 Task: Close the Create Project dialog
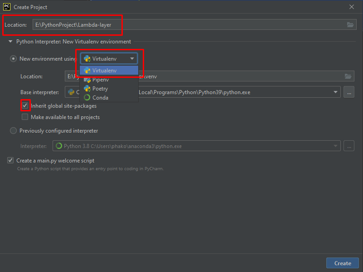coord(351,7)
